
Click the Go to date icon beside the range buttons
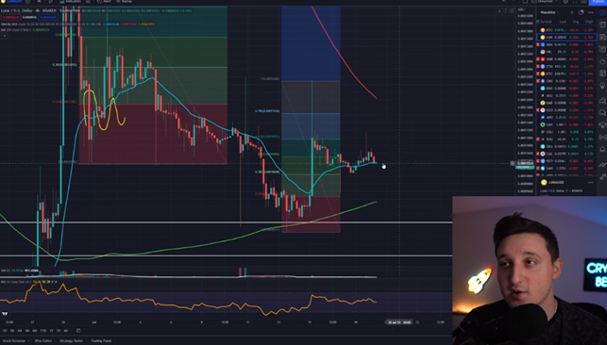78,331
